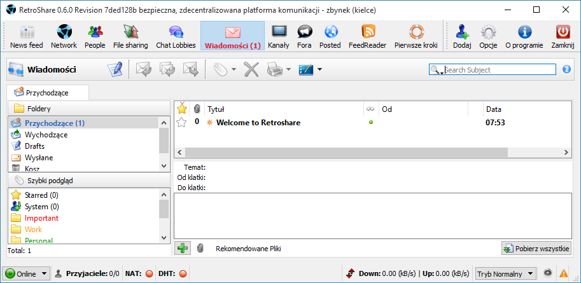Click the delete message X icon
Viewport: 581px width, 283px height.
[x=251, y=69]
